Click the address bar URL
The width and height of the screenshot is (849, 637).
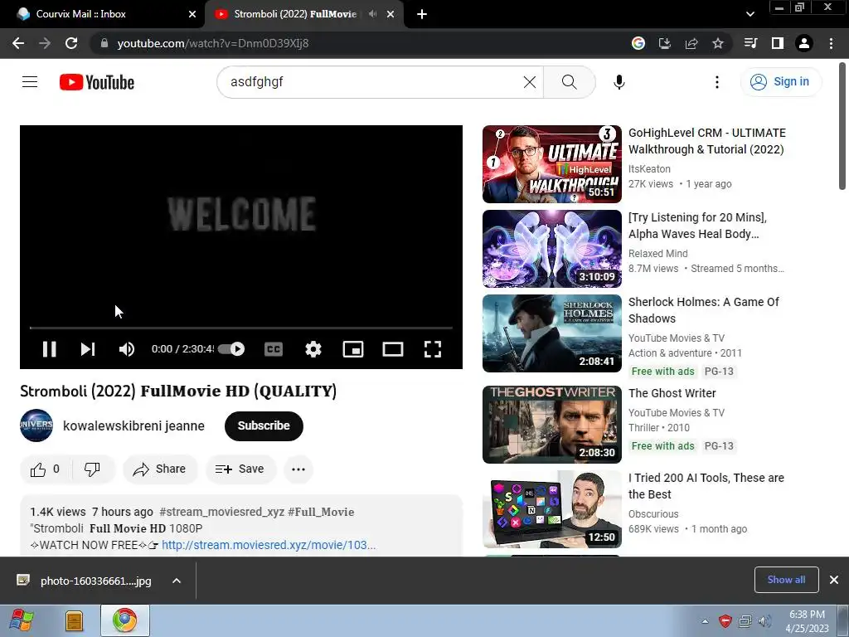pyautogui.click(x=213, y=43)
